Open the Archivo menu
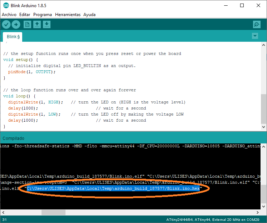Viewport: 267px width, 223px height. tap(9, 15)
